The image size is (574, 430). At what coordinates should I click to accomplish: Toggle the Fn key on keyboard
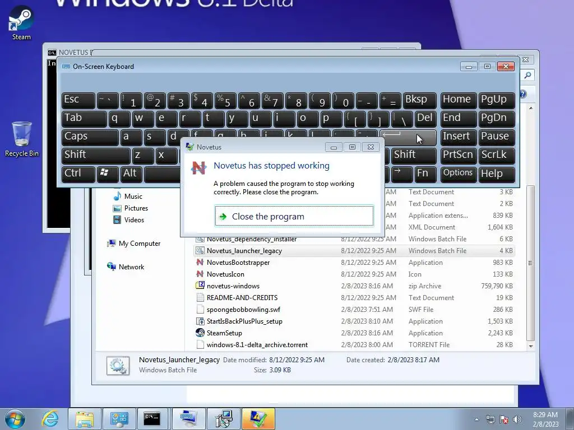pyautogui.click(x=425, y=174)
